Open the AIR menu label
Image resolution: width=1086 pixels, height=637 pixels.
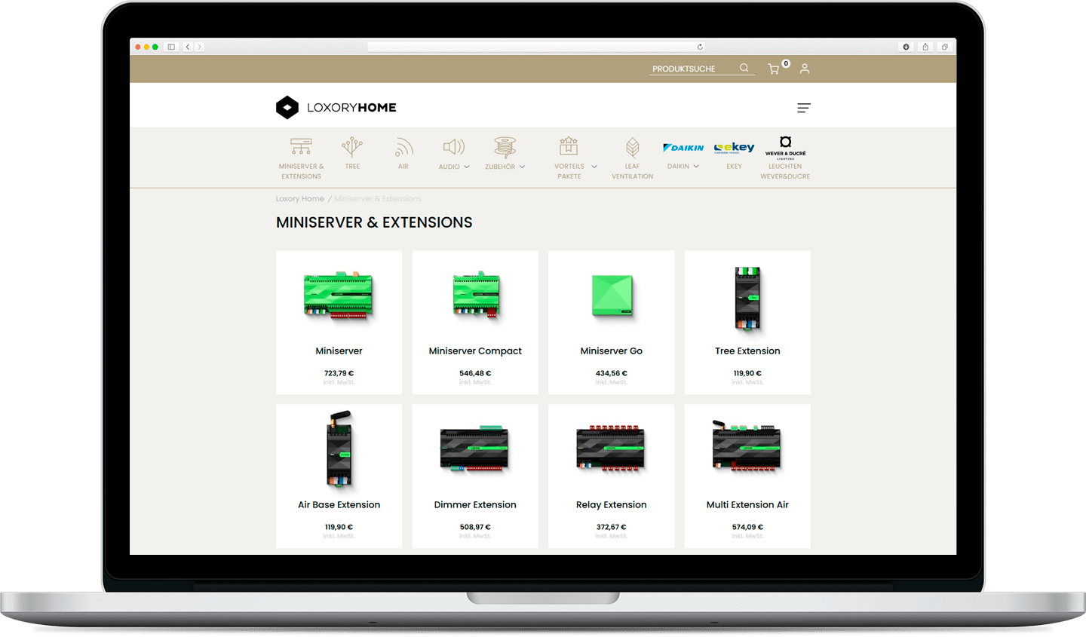point(403,167)
